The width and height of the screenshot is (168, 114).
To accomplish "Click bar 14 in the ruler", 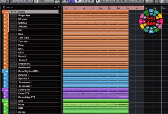I will pyautogui.click(x=84, y=8).
